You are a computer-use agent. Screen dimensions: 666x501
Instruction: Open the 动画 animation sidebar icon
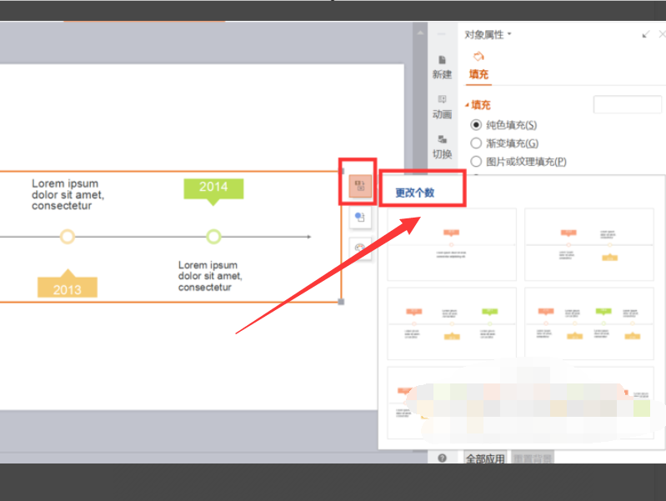click(442, 108)
